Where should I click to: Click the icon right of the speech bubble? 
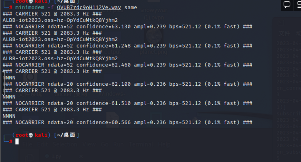click(297, 5)
